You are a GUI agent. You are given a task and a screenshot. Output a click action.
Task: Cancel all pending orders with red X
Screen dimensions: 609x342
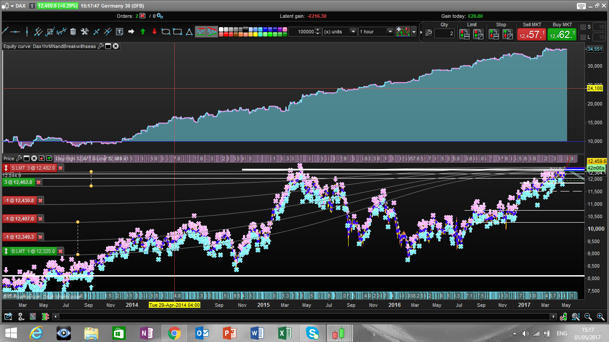click(x=142, y=16)
